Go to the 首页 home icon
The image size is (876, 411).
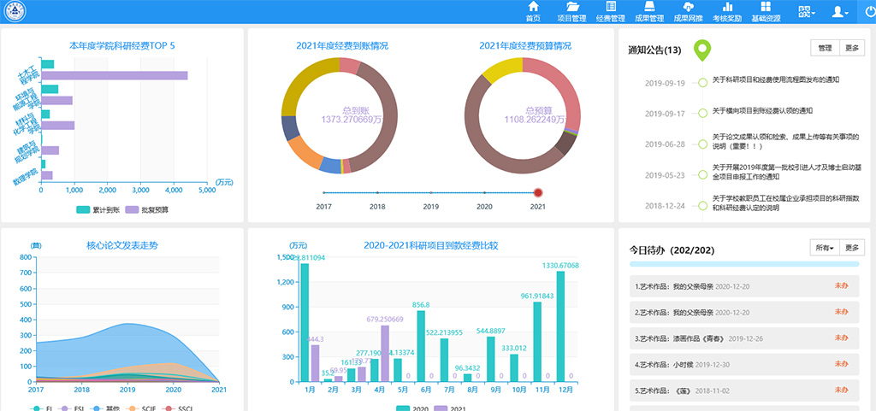pyautogui.click(x=533, y=11)
